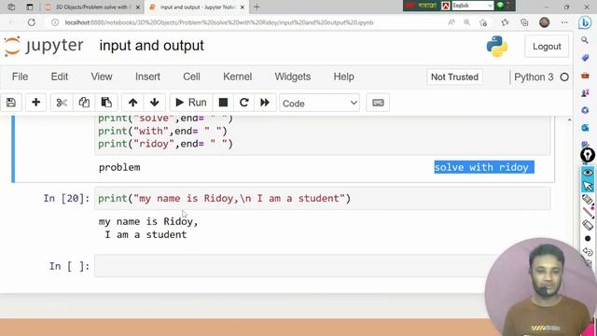Screen dimensions: 597x336
Task: Open the Widgets menu
Action: 292,77
